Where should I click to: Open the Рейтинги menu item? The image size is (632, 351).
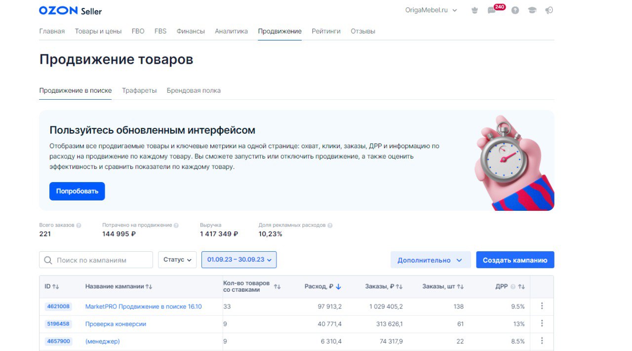click(x=326, y=31)
